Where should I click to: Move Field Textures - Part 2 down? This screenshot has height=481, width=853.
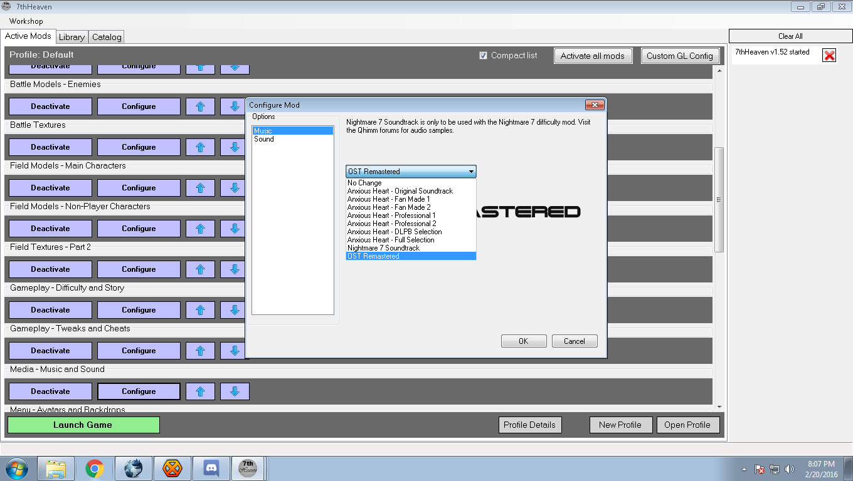pyautogui.click(x=233, y=269)
